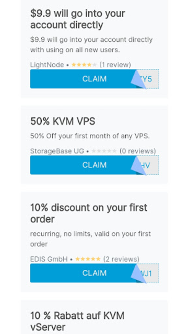
Task: Open the LightNode provider link
Action: tap(47, 65)
